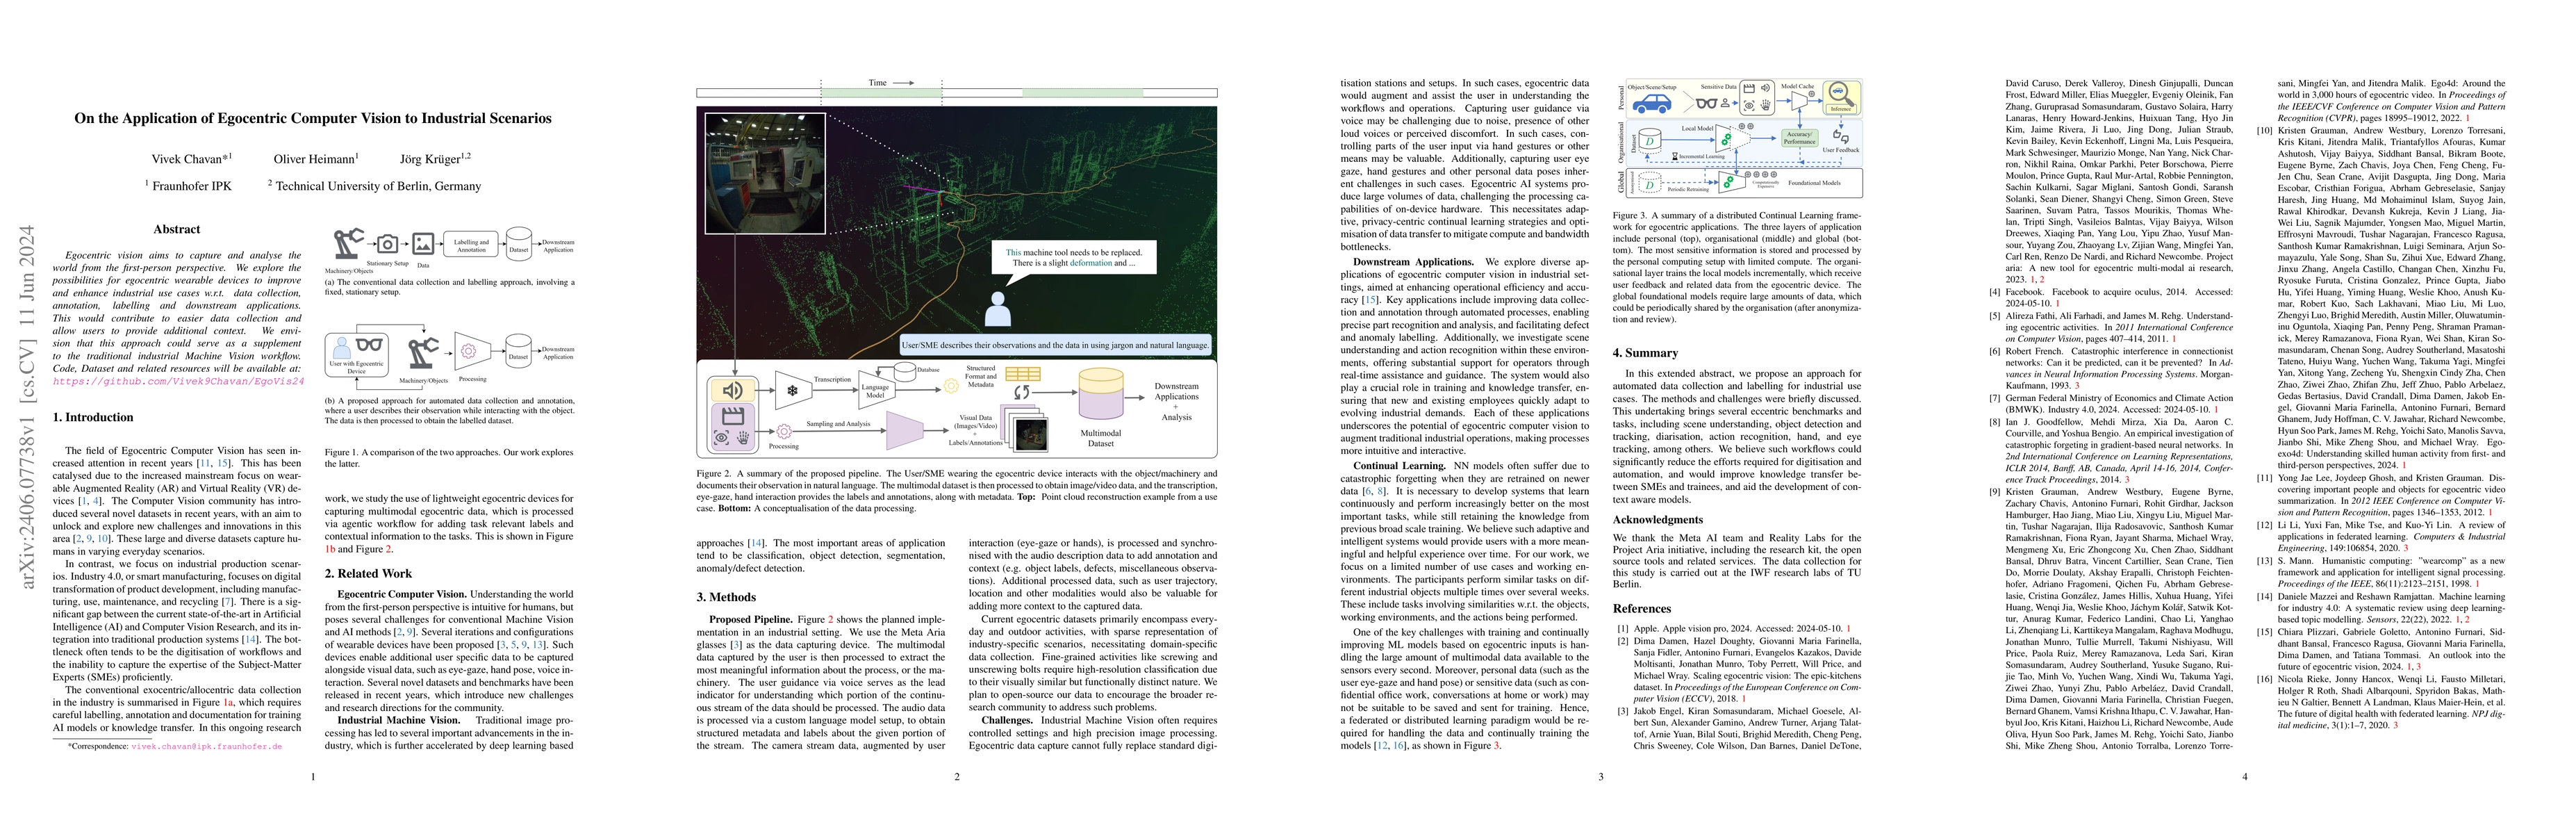The image size is (2576, 834).
Task: Click the Downstream Applications + Analysis label
Action: pyautogui.click(x=1176, y=401)
